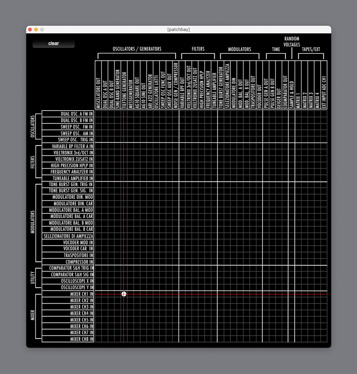Screen dimensions: 357x374
Task: Click the OSCILLOSCOPE X IN row label
Action: point(68,281)
